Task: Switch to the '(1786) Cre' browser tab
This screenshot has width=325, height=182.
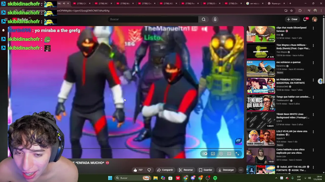Action: pyautogui.click(x=147, y=4)
